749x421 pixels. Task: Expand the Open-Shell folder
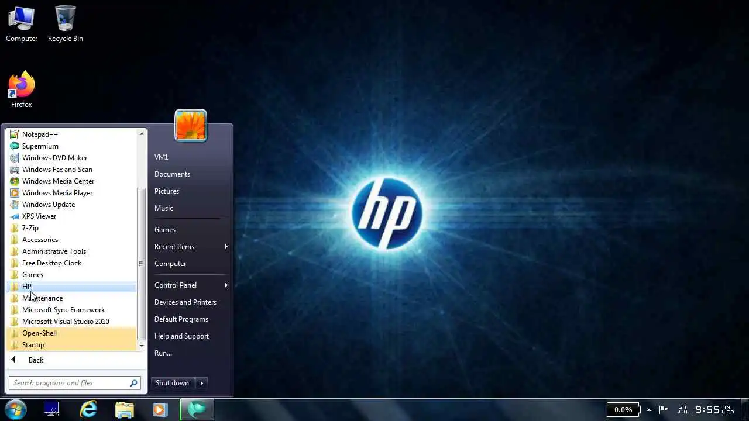coord(71,333)
